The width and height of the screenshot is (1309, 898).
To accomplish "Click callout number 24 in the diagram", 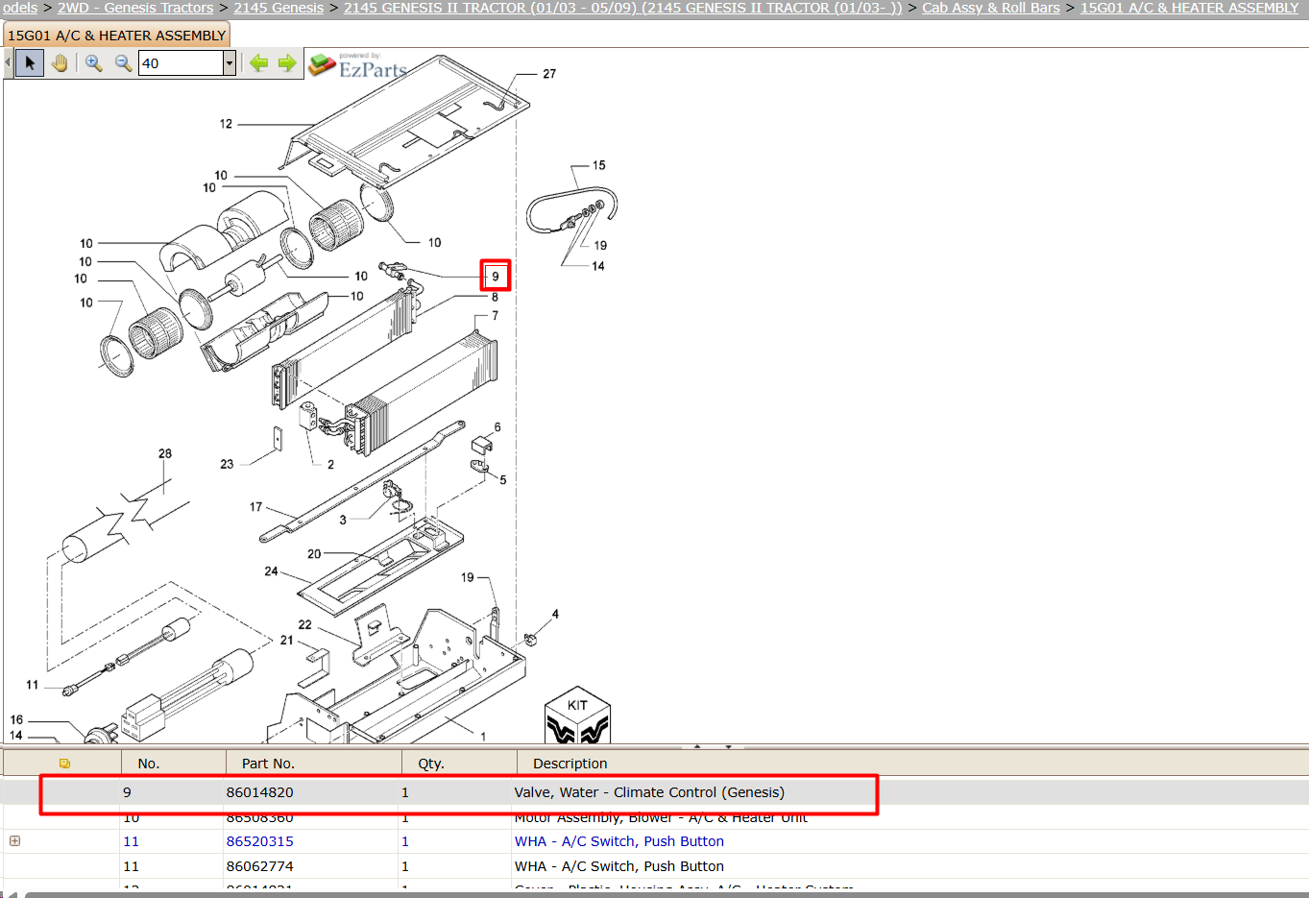I will 272,571.
